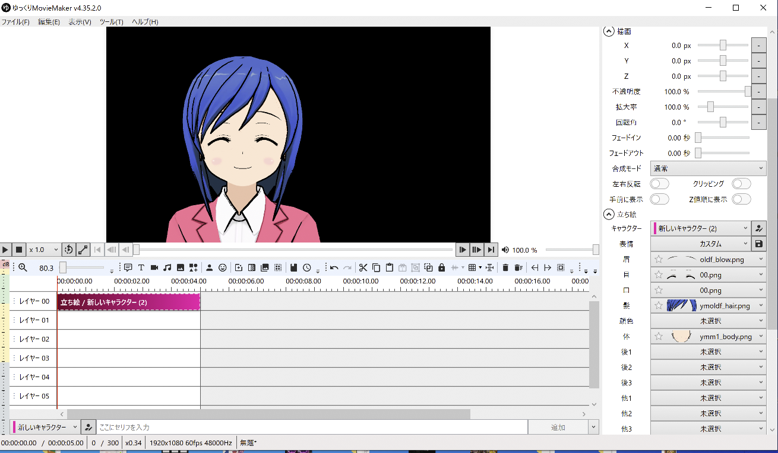Viewport: 778px width, 453px height.
Task: Open the ファイル(F) menu
Action: [15, 22]
